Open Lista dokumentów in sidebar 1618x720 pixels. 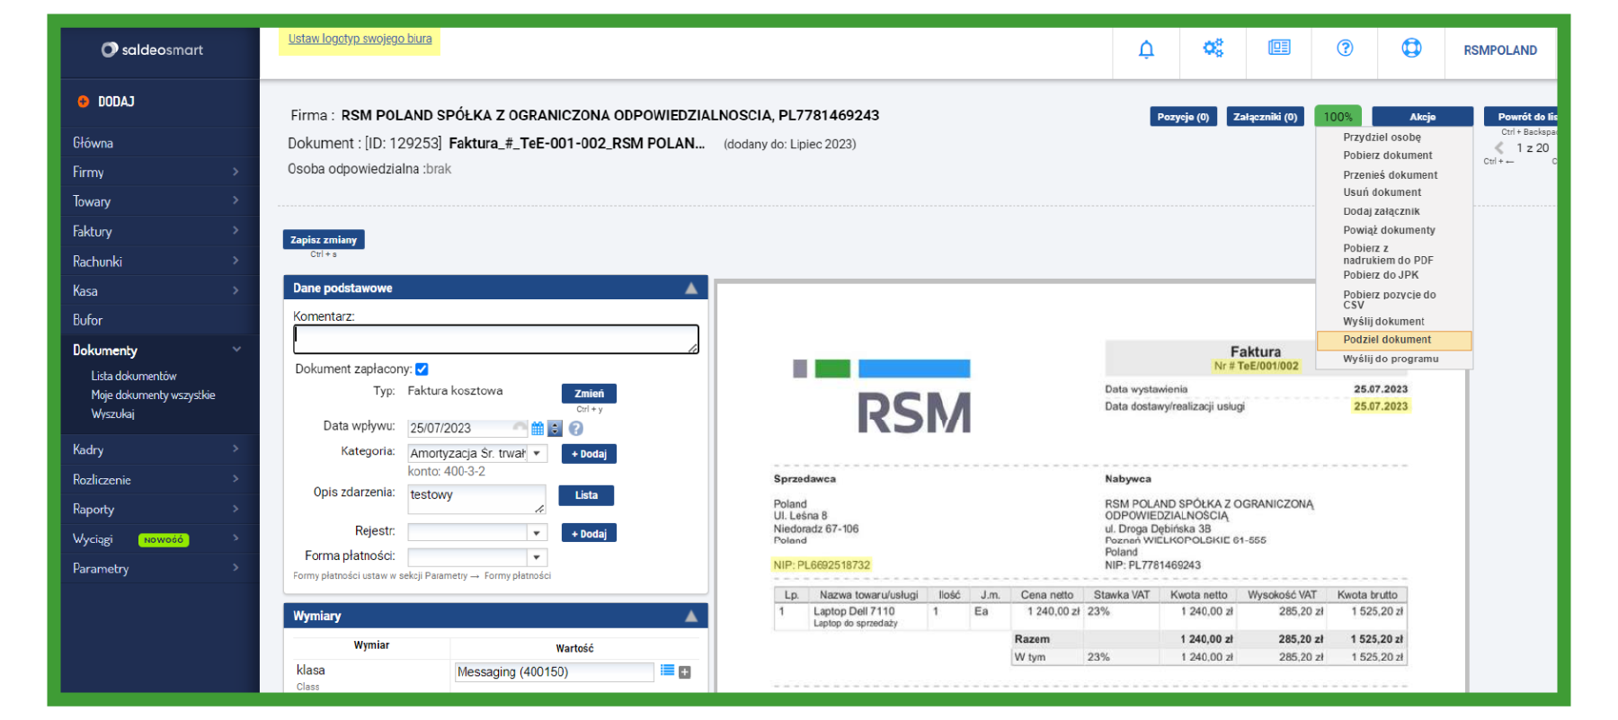[134, 376]
